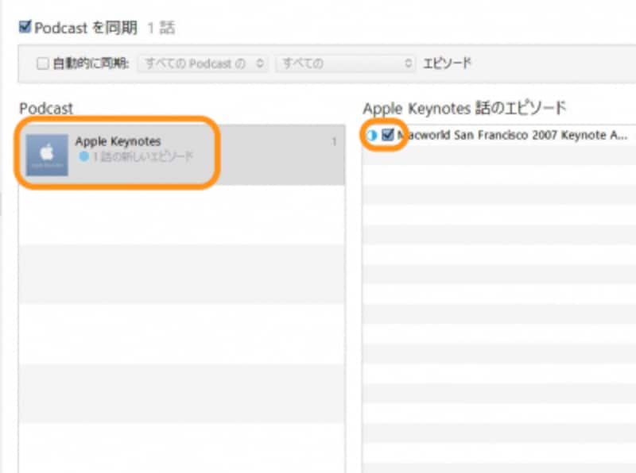Image resolution: width=636 pixels, height=473 pixels.
Task: Click the half-played indicator beside Macworld episode
Action: click(371, 135)
